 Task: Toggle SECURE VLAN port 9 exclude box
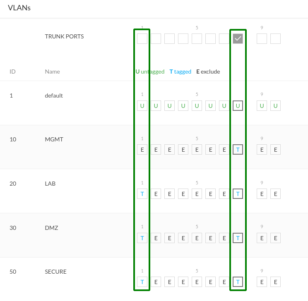tap(262, 282)
